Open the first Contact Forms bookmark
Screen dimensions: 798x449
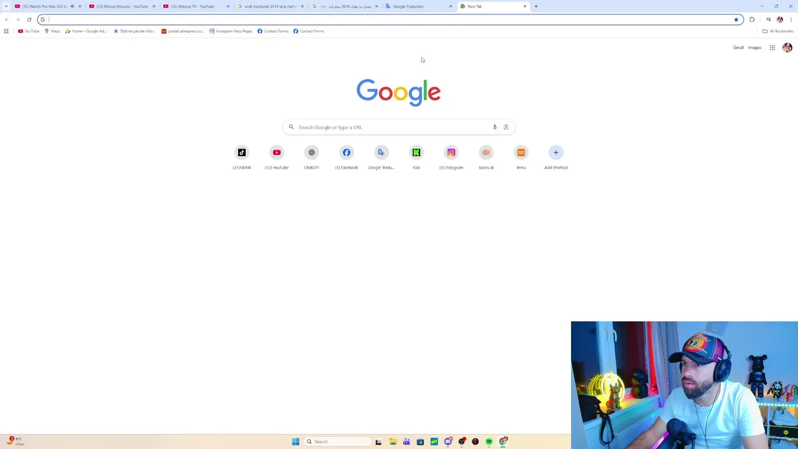pos(273,31)
